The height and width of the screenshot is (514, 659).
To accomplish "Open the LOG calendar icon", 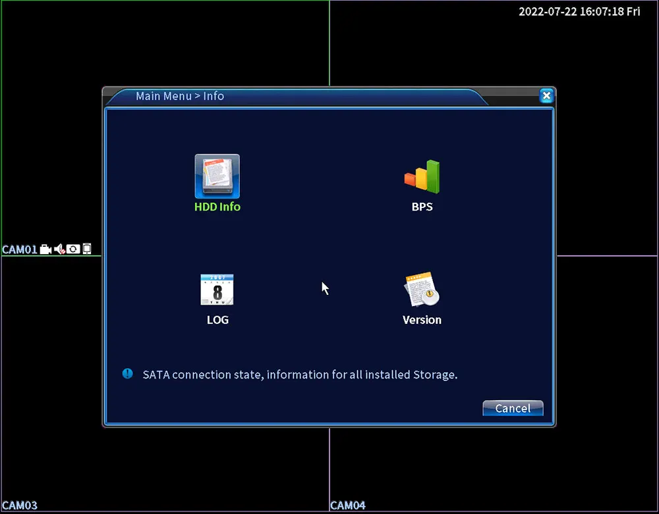I will [x=217, y=290].
